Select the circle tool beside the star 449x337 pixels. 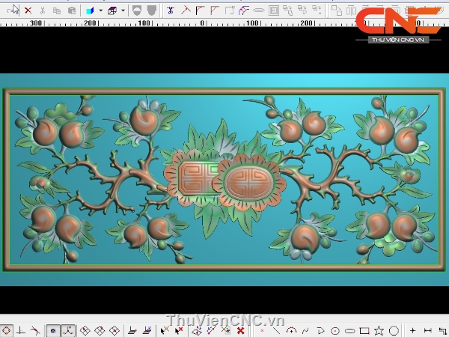point(393,330)
